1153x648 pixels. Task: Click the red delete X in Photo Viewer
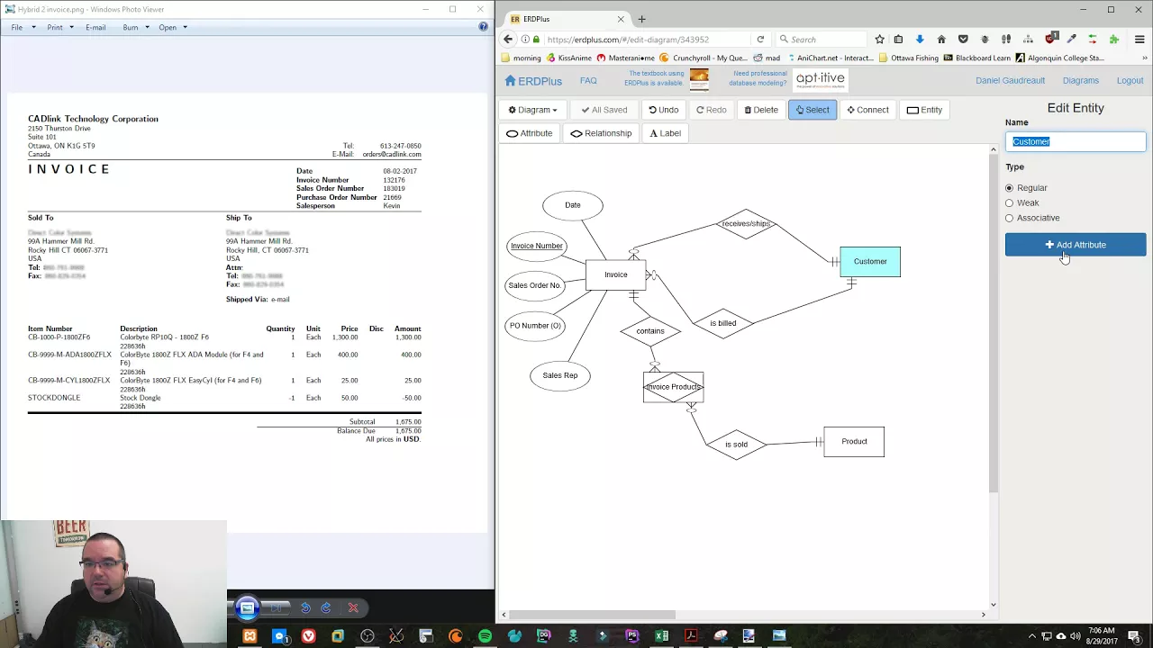click(353, 608)
